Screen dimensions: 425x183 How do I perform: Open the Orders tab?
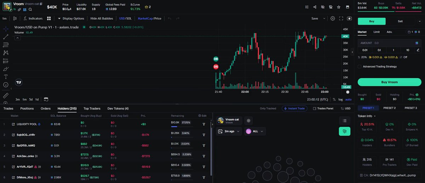[46, 109]
